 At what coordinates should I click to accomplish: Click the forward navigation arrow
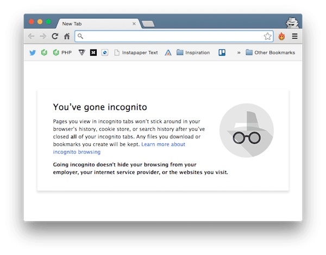[43, 36]
